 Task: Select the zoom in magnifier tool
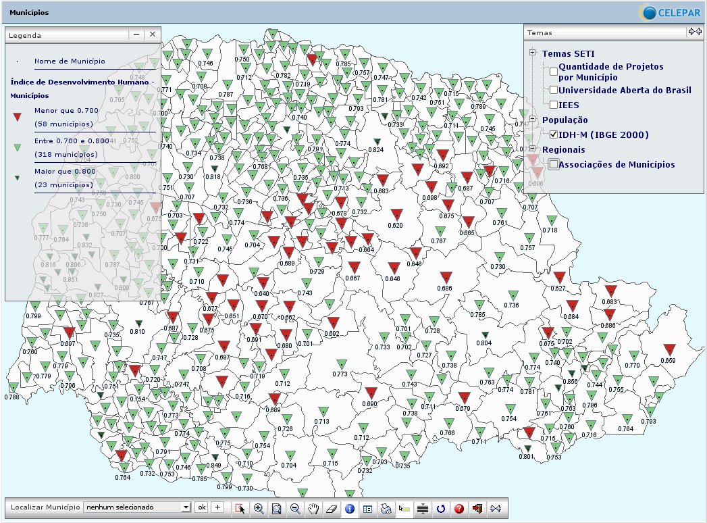pos(259,508)
